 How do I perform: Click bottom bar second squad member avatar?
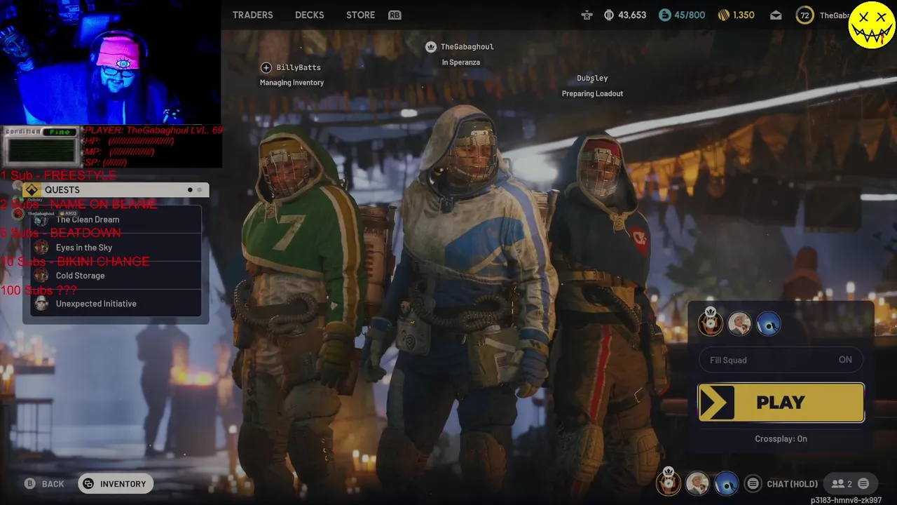pos(697,483)
